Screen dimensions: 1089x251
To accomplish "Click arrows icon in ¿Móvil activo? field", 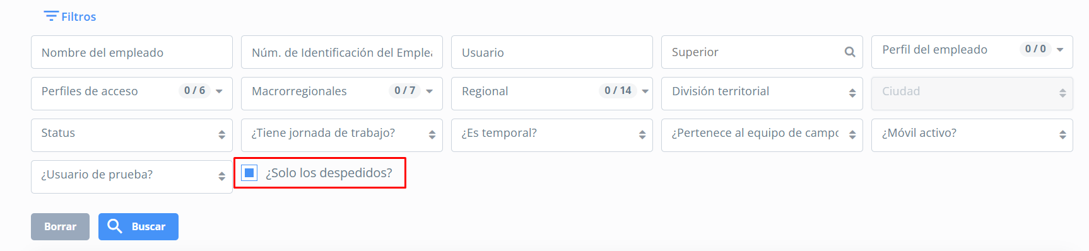I will coord(1063,134).
